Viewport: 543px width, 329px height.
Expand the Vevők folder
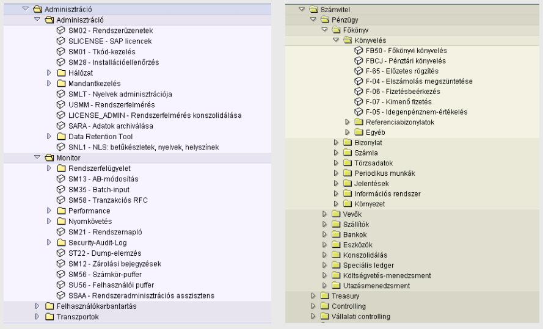click(x=324, y=214)
